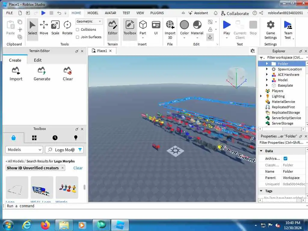
Task: Click the quick-access Play button
Action: 43,13
